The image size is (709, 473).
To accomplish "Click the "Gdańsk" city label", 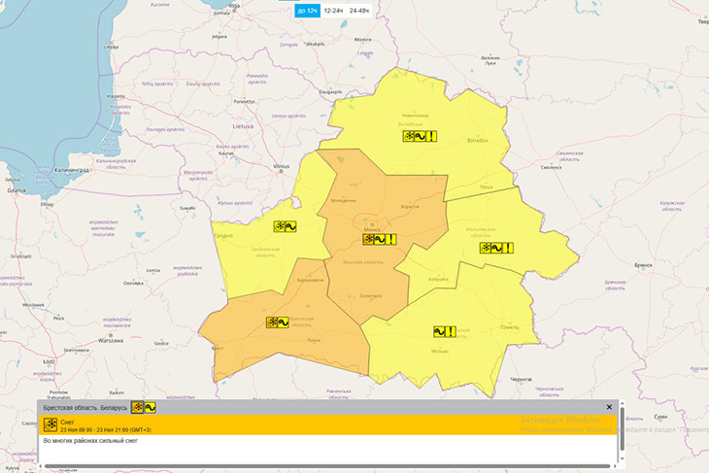I will tap(17, 190).
